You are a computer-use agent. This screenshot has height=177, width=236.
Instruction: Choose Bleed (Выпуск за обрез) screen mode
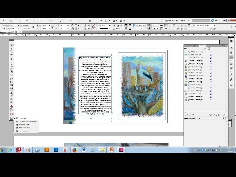26,125
